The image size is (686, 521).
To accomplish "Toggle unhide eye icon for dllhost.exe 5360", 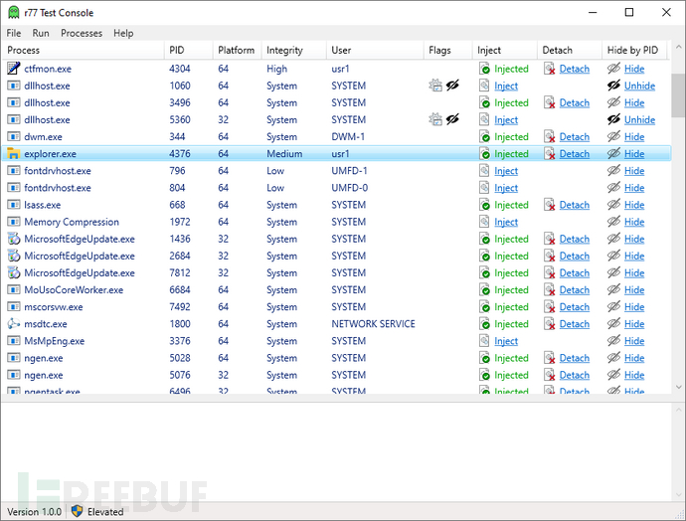I will click(x=613, y=119).
